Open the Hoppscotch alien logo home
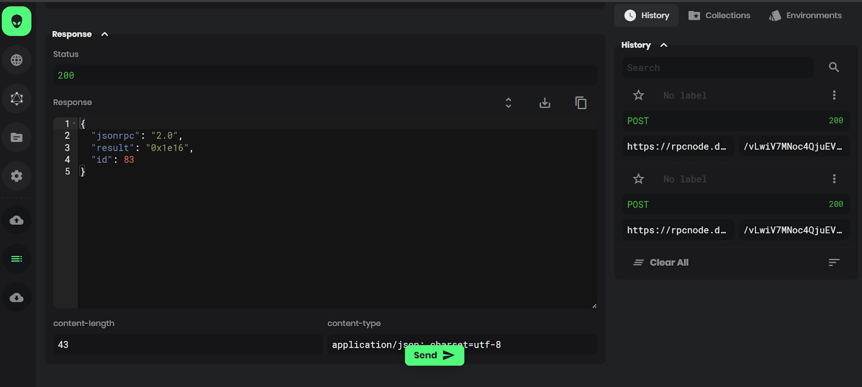 17,21
